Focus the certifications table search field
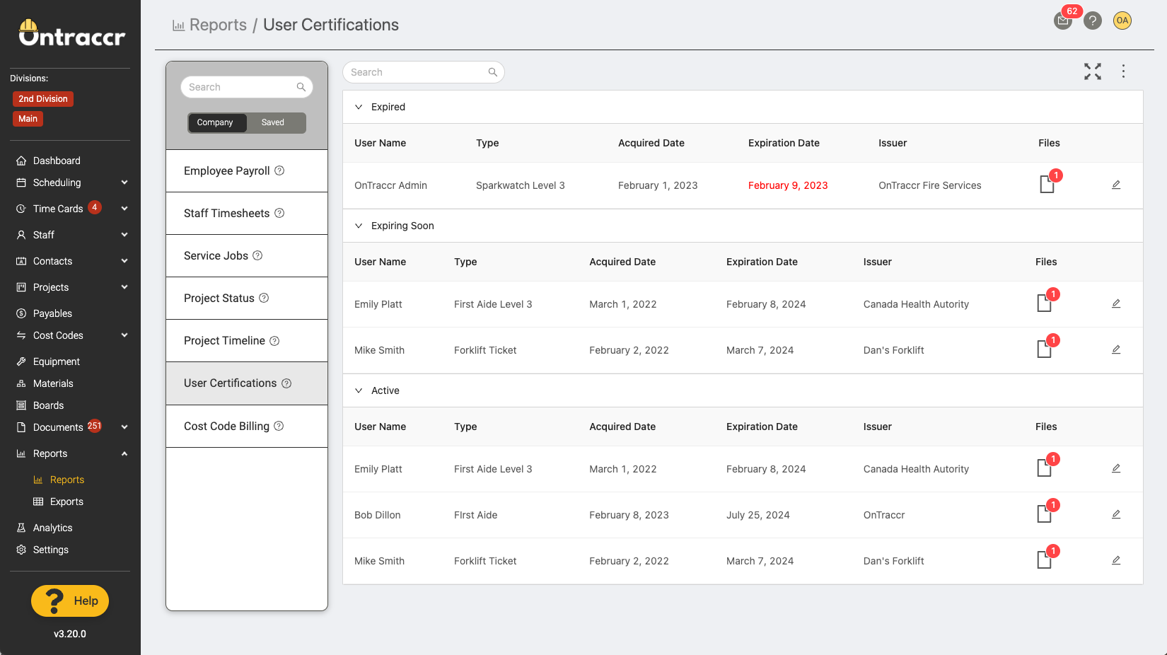 424,72
